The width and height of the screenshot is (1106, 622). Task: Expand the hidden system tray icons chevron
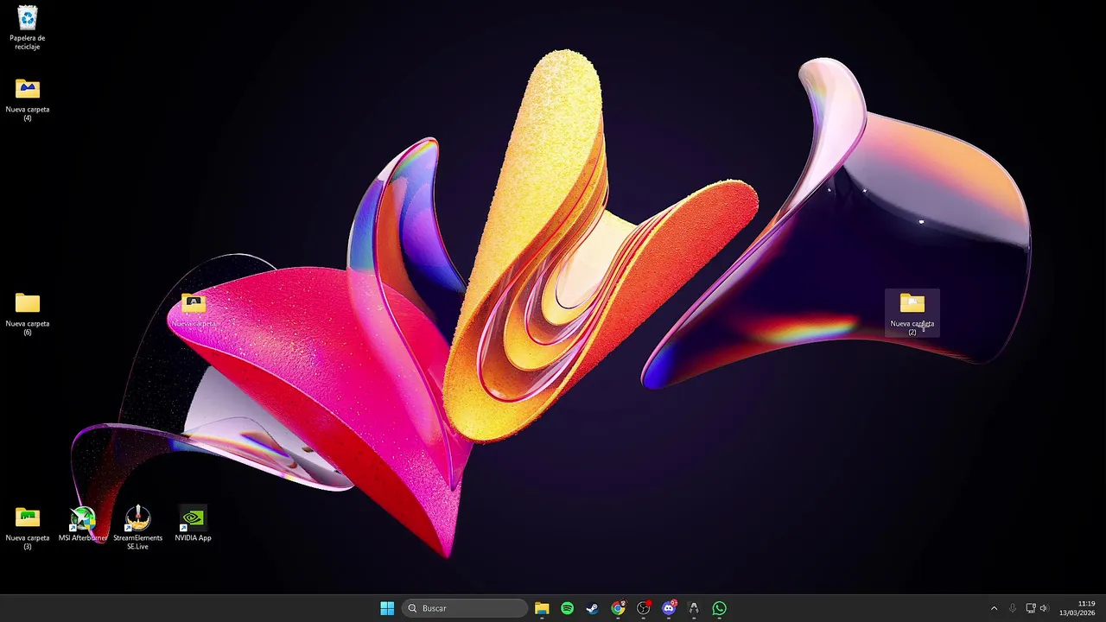coord(994,608)
